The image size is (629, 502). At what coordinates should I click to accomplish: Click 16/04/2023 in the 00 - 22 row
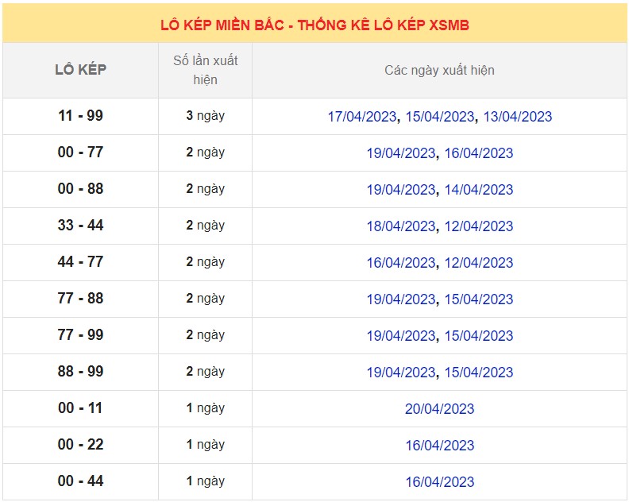pyautogui.click(x=439, y=446)
